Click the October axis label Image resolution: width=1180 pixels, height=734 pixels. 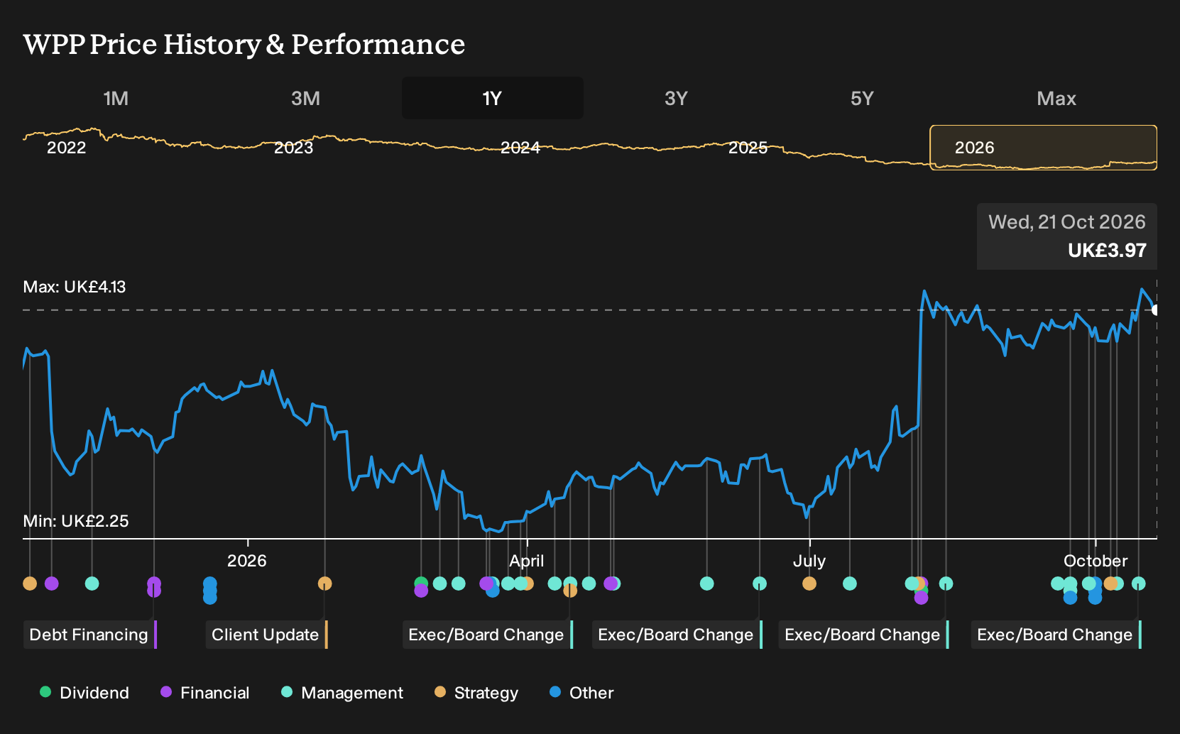[x=1096, y=561]
